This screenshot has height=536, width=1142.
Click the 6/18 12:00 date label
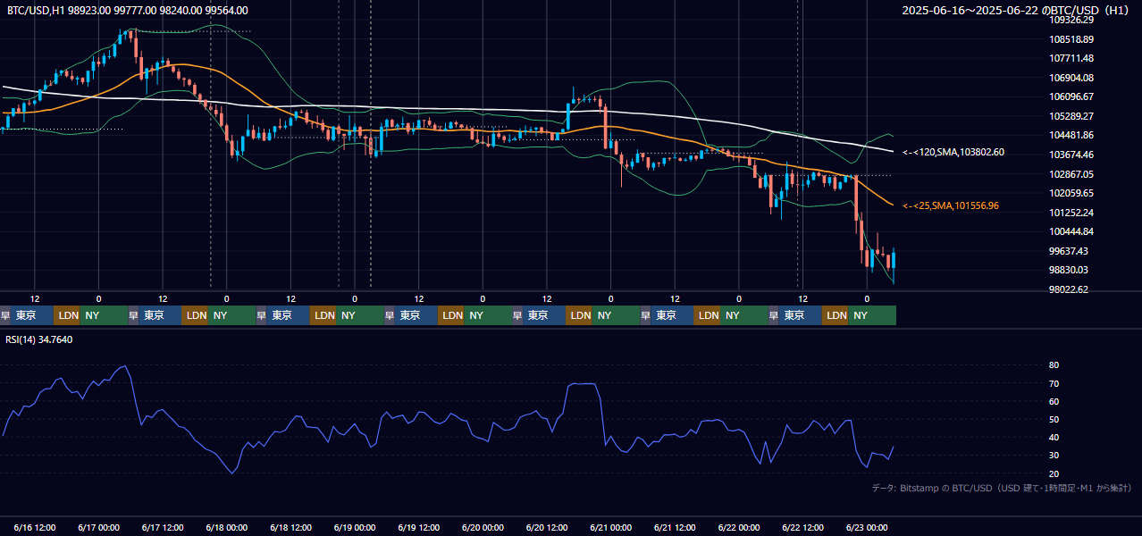tap(290, 527)
